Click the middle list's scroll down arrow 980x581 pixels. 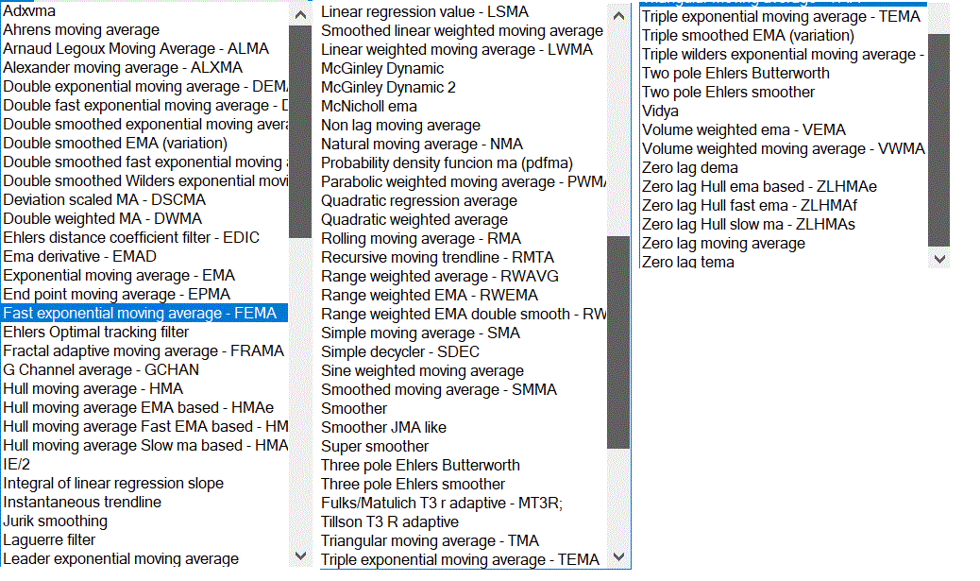(x=618, y=556)
